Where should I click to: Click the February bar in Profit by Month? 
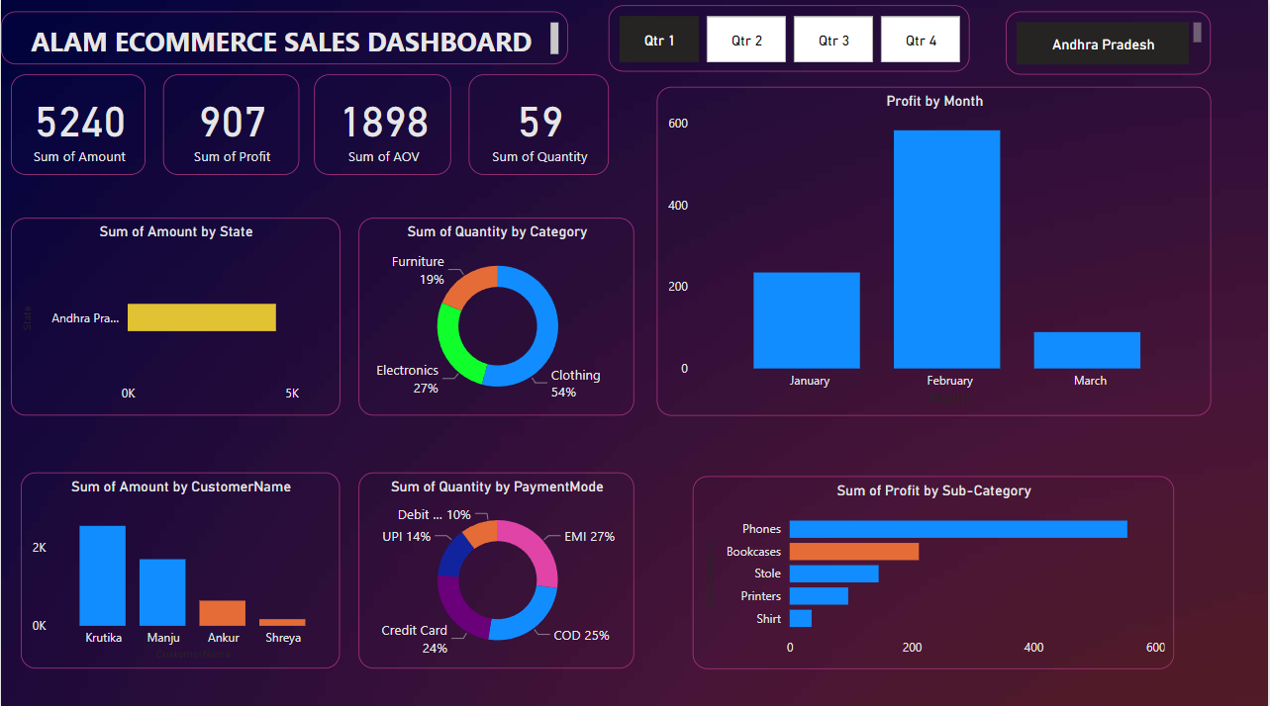pos(946,249)
